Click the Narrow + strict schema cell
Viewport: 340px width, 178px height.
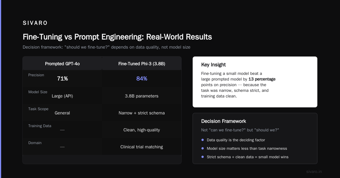[142, 113]
